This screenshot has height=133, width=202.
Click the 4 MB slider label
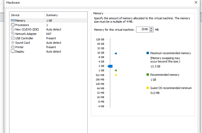tap(101, 106)
